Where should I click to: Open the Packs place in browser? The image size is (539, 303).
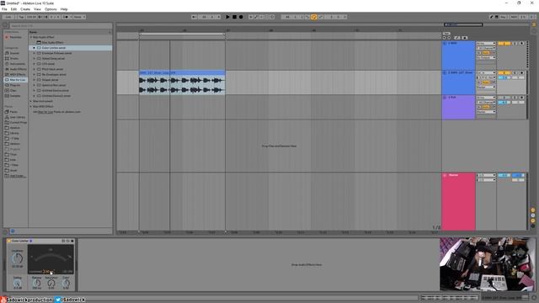click(x=13, y=112)
